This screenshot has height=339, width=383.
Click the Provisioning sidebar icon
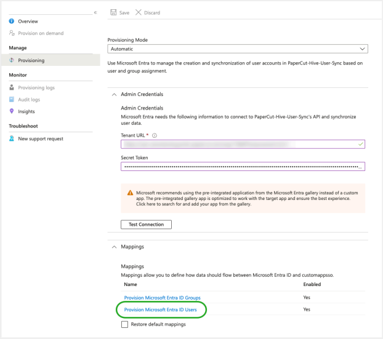coord(12,60)
